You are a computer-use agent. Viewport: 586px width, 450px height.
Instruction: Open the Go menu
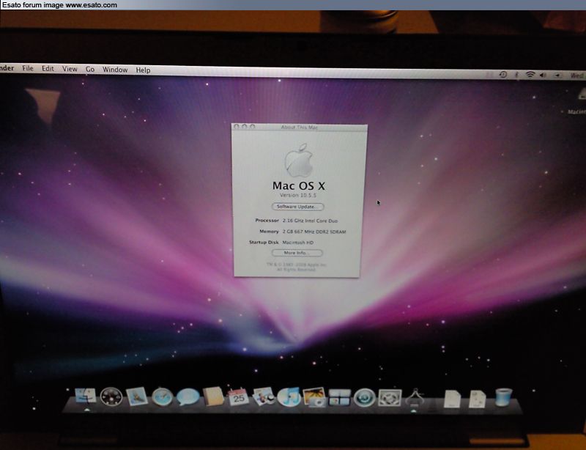click(90, 69)
